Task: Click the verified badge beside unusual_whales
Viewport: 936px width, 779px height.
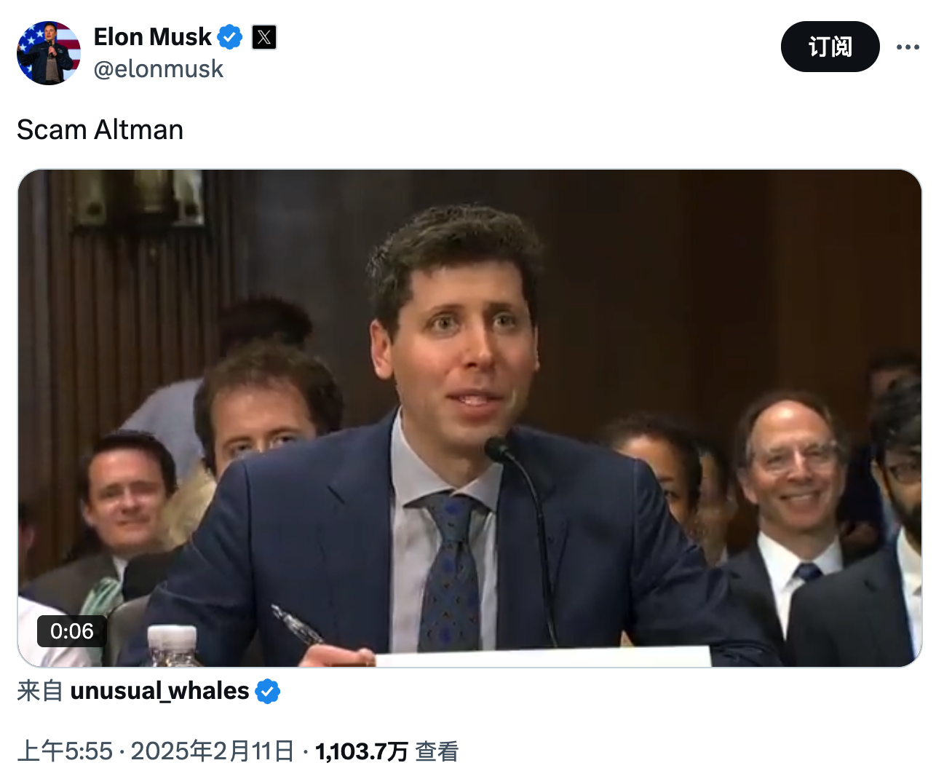Action: pos(268,691)
